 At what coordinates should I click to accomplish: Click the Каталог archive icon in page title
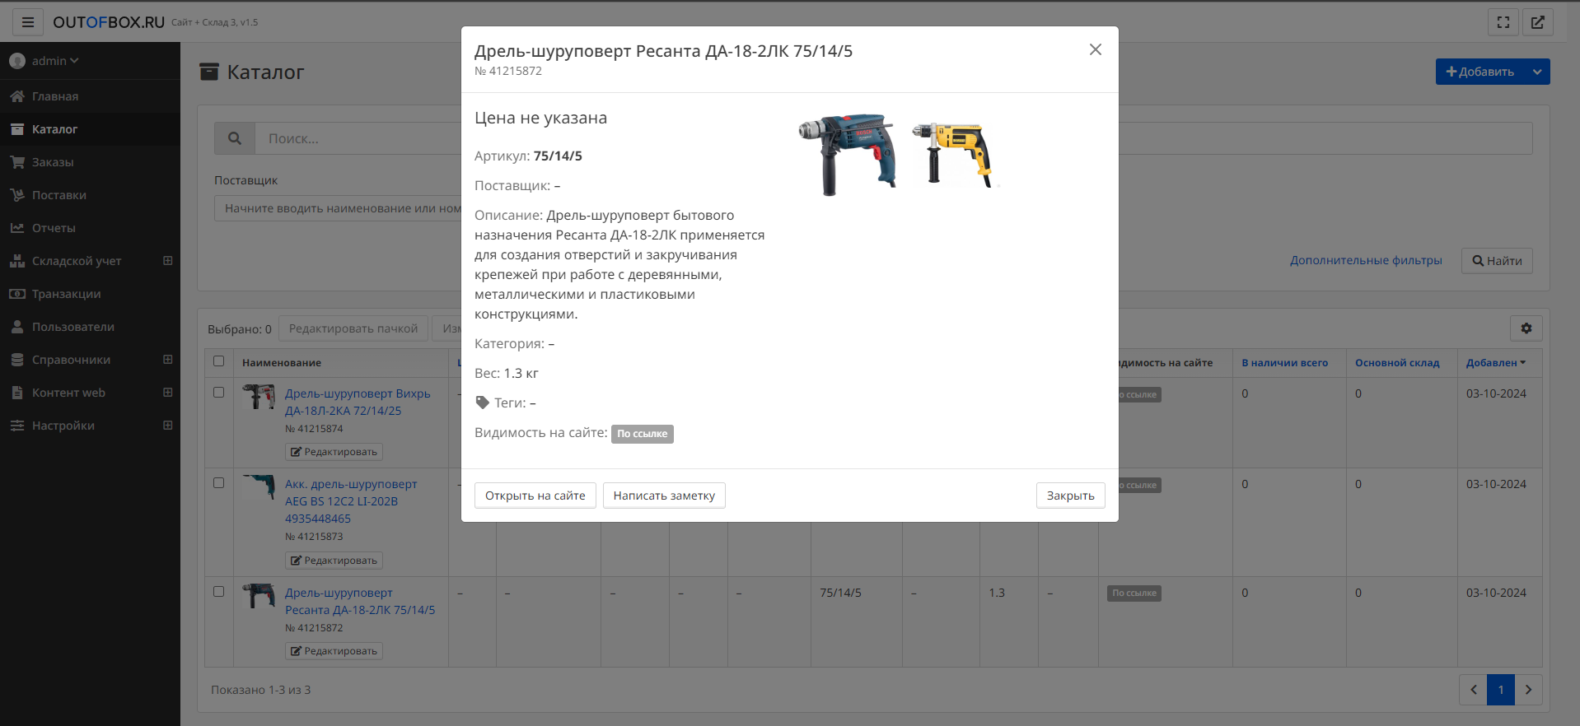pos(209,72)
